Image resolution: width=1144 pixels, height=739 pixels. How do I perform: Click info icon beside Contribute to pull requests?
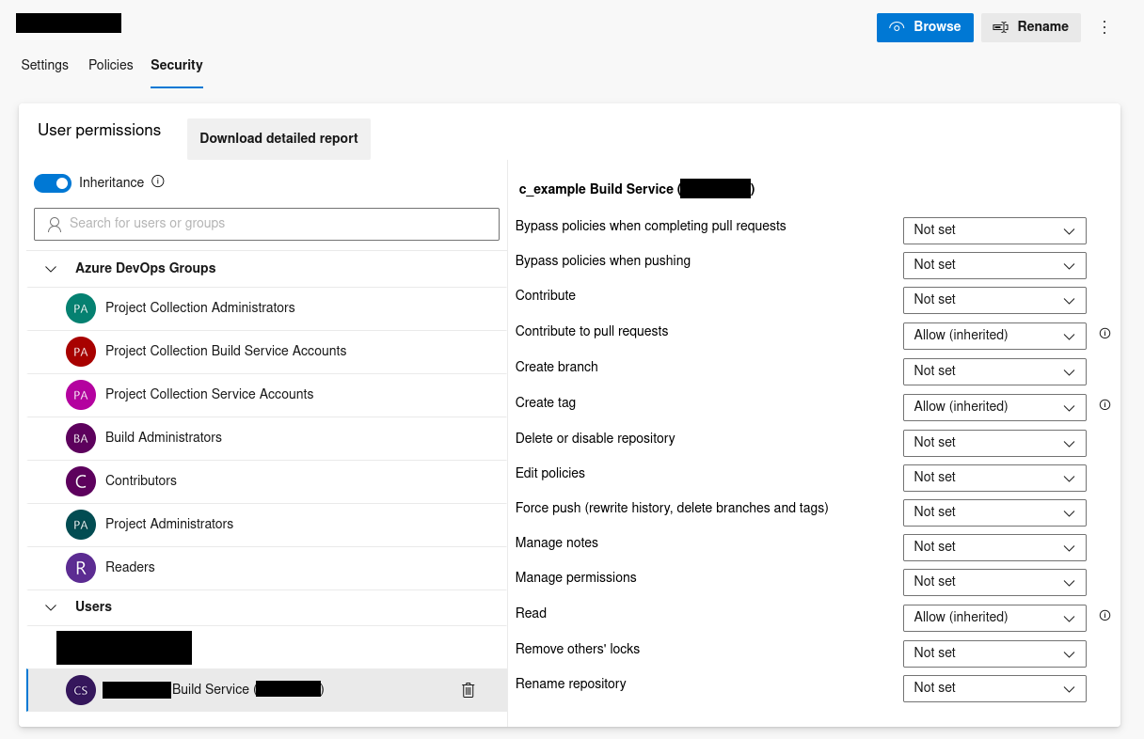point(1104,334)
